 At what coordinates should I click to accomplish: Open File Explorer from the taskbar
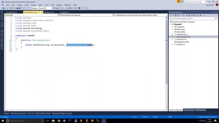click(x=53, y=121)
